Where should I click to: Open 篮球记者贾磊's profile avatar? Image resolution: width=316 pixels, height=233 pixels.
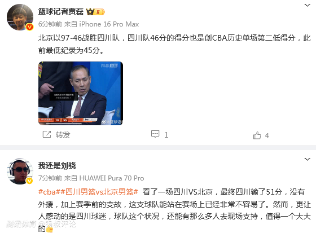[20, 17]
